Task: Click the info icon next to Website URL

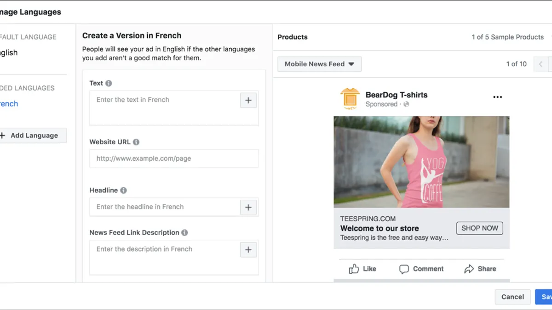Action: (x=136, y=142)
